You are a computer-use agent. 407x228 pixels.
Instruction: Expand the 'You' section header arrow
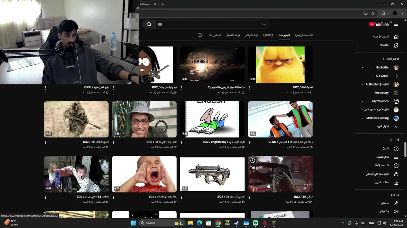click(x=391, y=140)
